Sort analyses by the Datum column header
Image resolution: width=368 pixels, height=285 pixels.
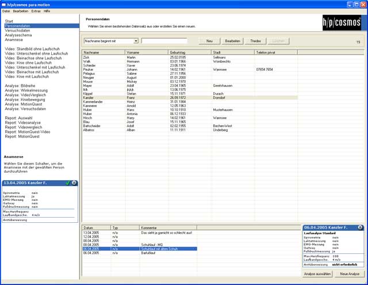tap(96, 227)
